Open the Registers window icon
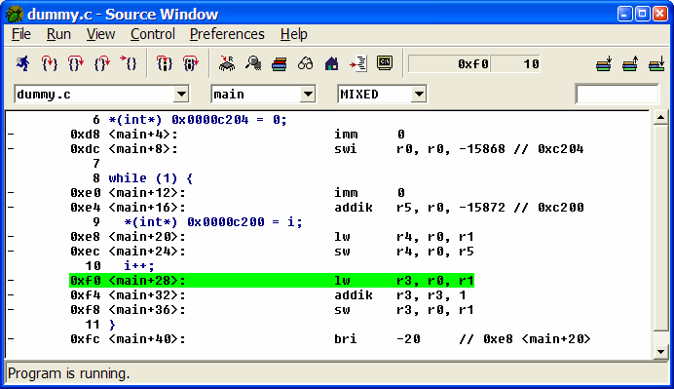The image size is (674, 389). point(227,63)
